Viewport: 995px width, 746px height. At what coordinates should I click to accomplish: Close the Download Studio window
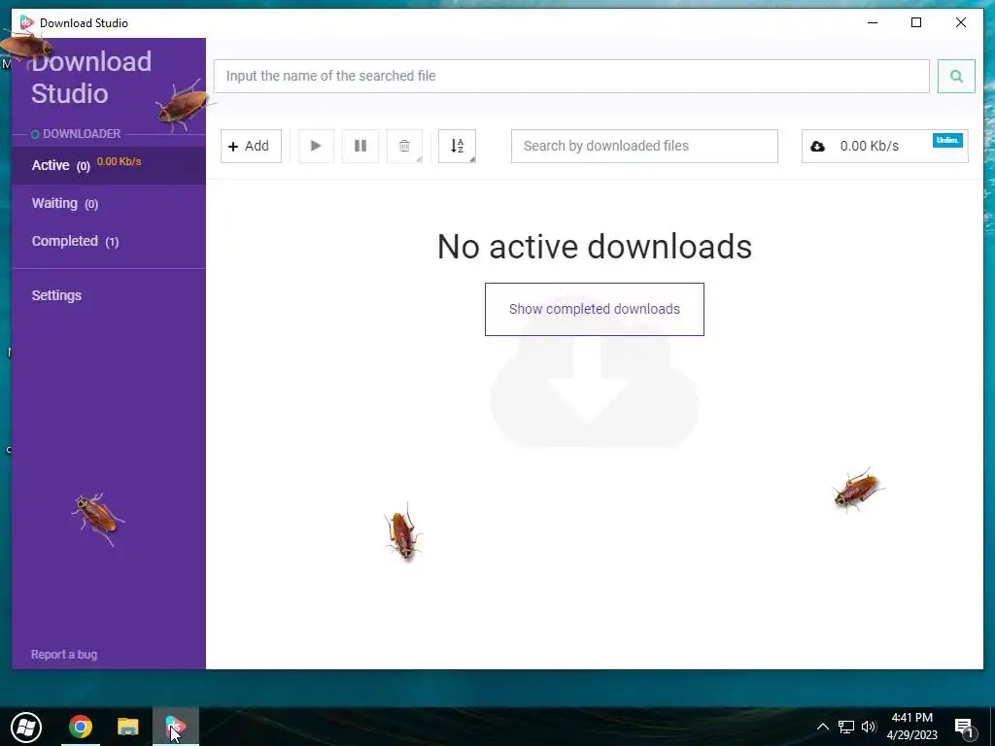[961, 23]
